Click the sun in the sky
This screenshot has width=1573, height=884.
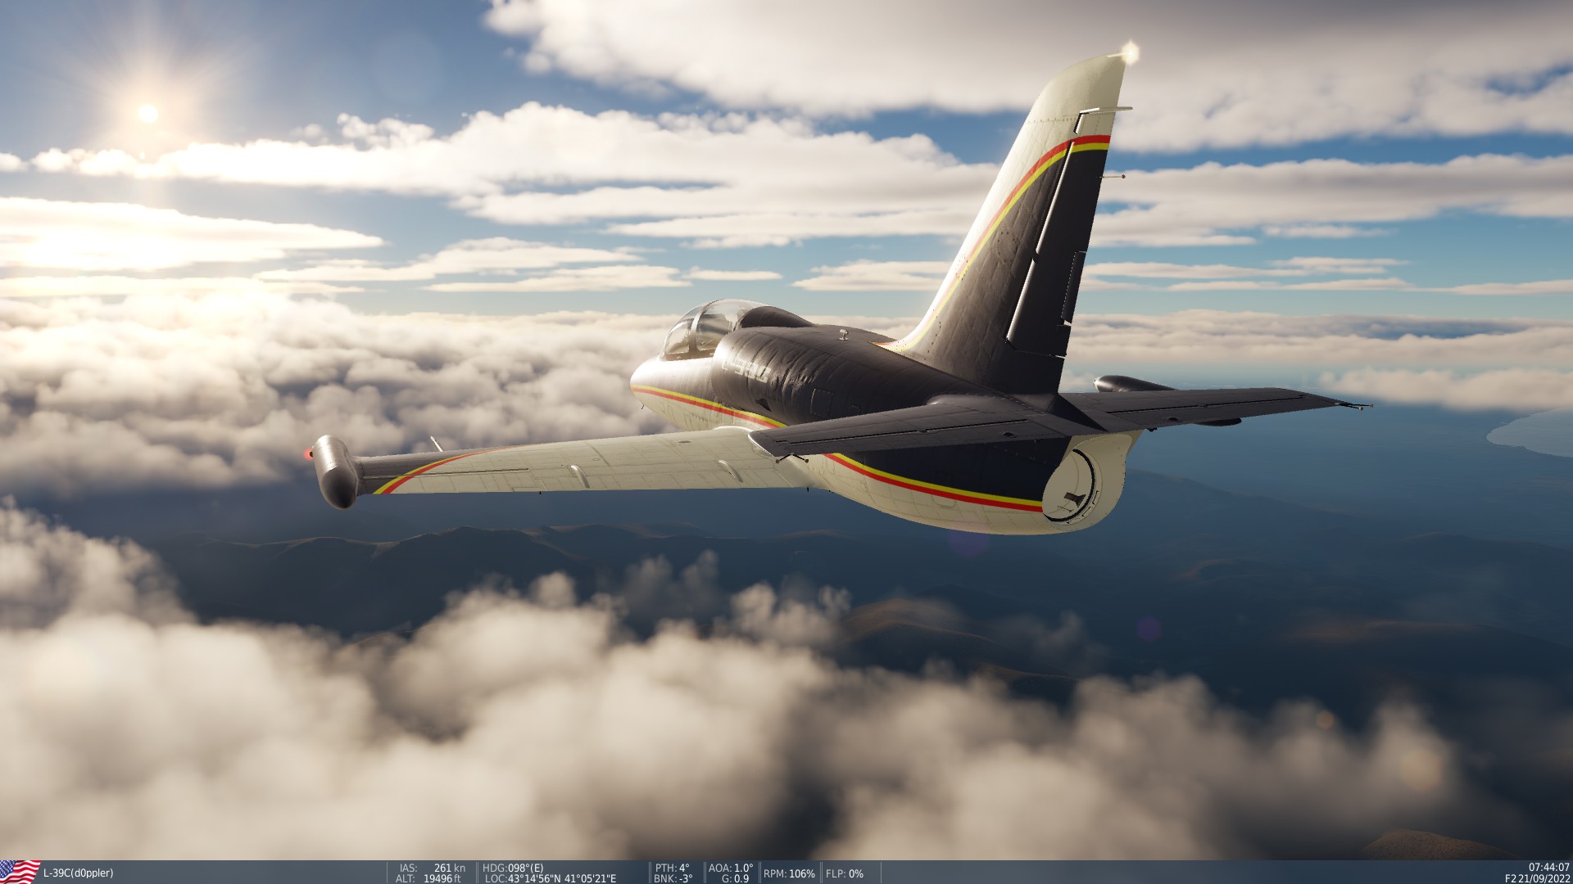(x=147, y=113)
